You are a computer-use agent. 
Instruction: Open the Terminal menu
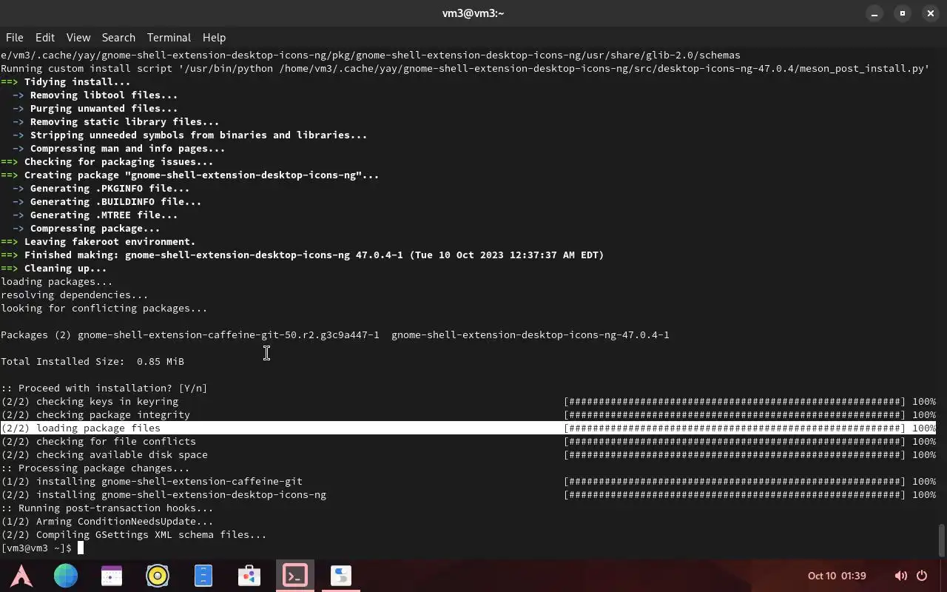coord(169,37)
